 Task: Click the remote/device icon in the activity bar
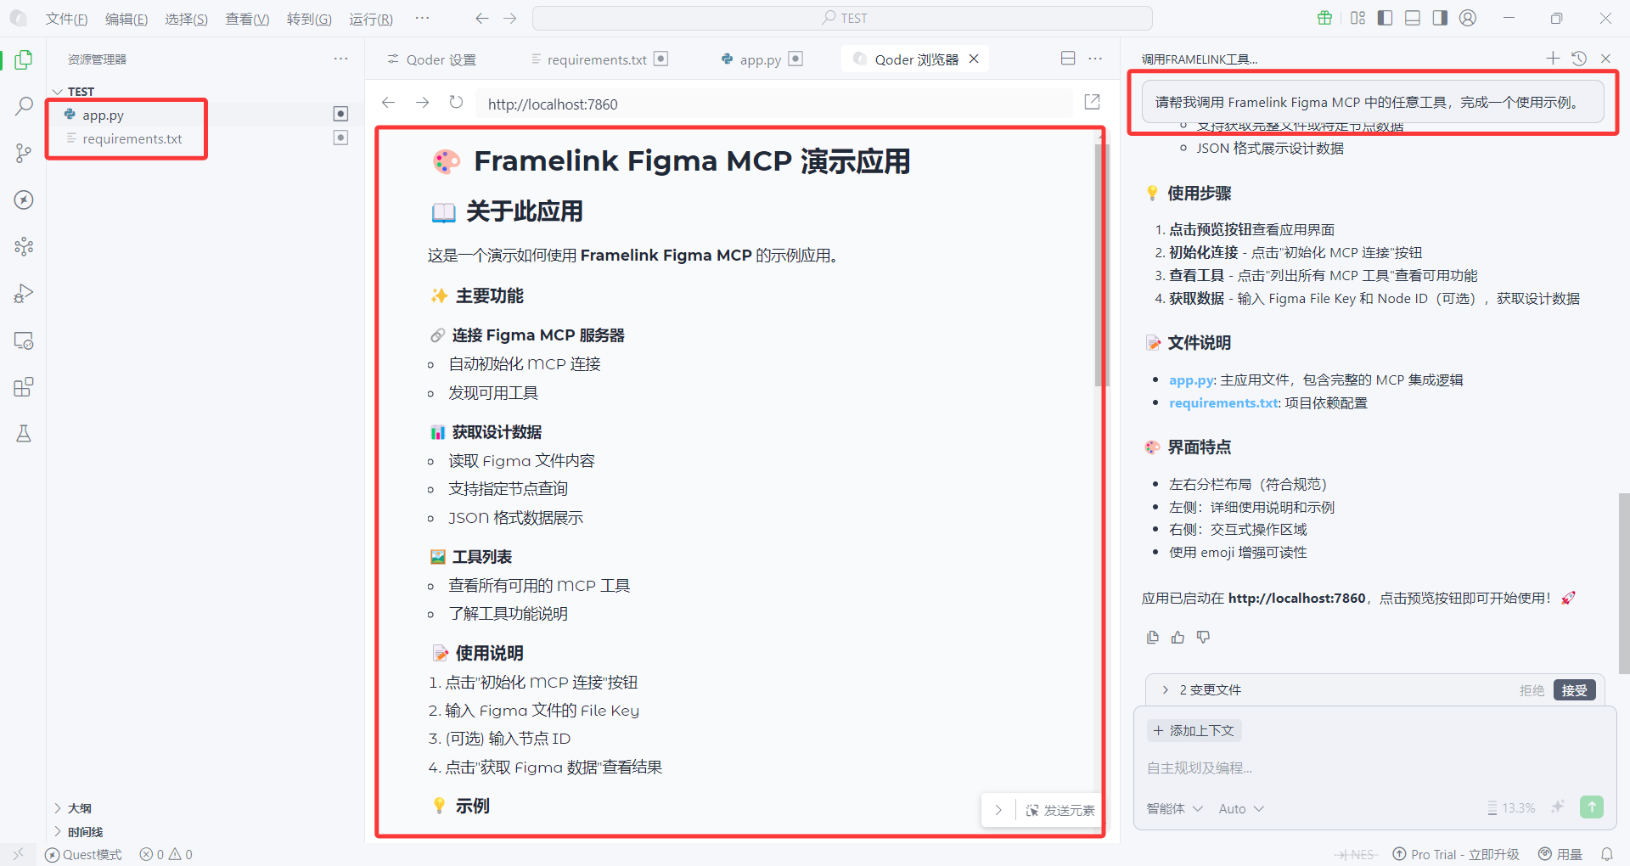(x=23, y=340)
